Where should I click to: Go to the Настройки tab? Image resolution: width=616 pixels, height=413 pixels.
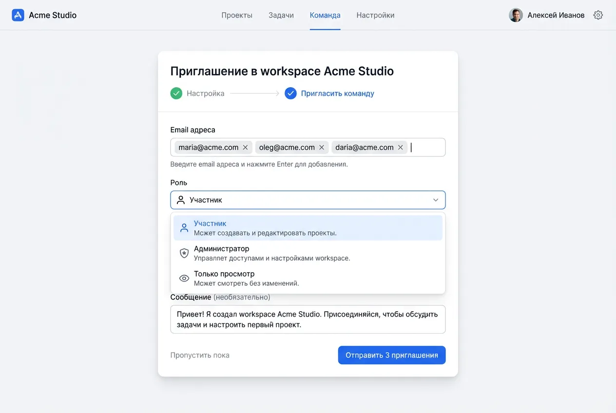[x=375, y=15]
